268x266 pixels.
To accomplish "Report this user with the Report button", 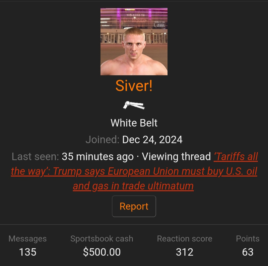I will pos(134,206).
